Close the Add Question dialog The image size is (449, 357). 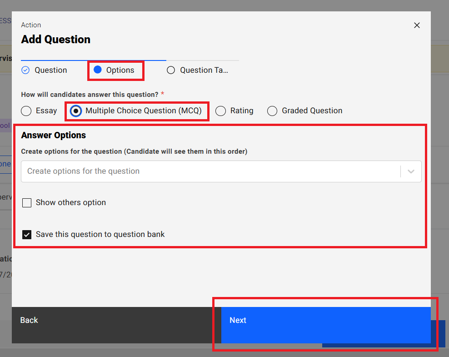417,25
